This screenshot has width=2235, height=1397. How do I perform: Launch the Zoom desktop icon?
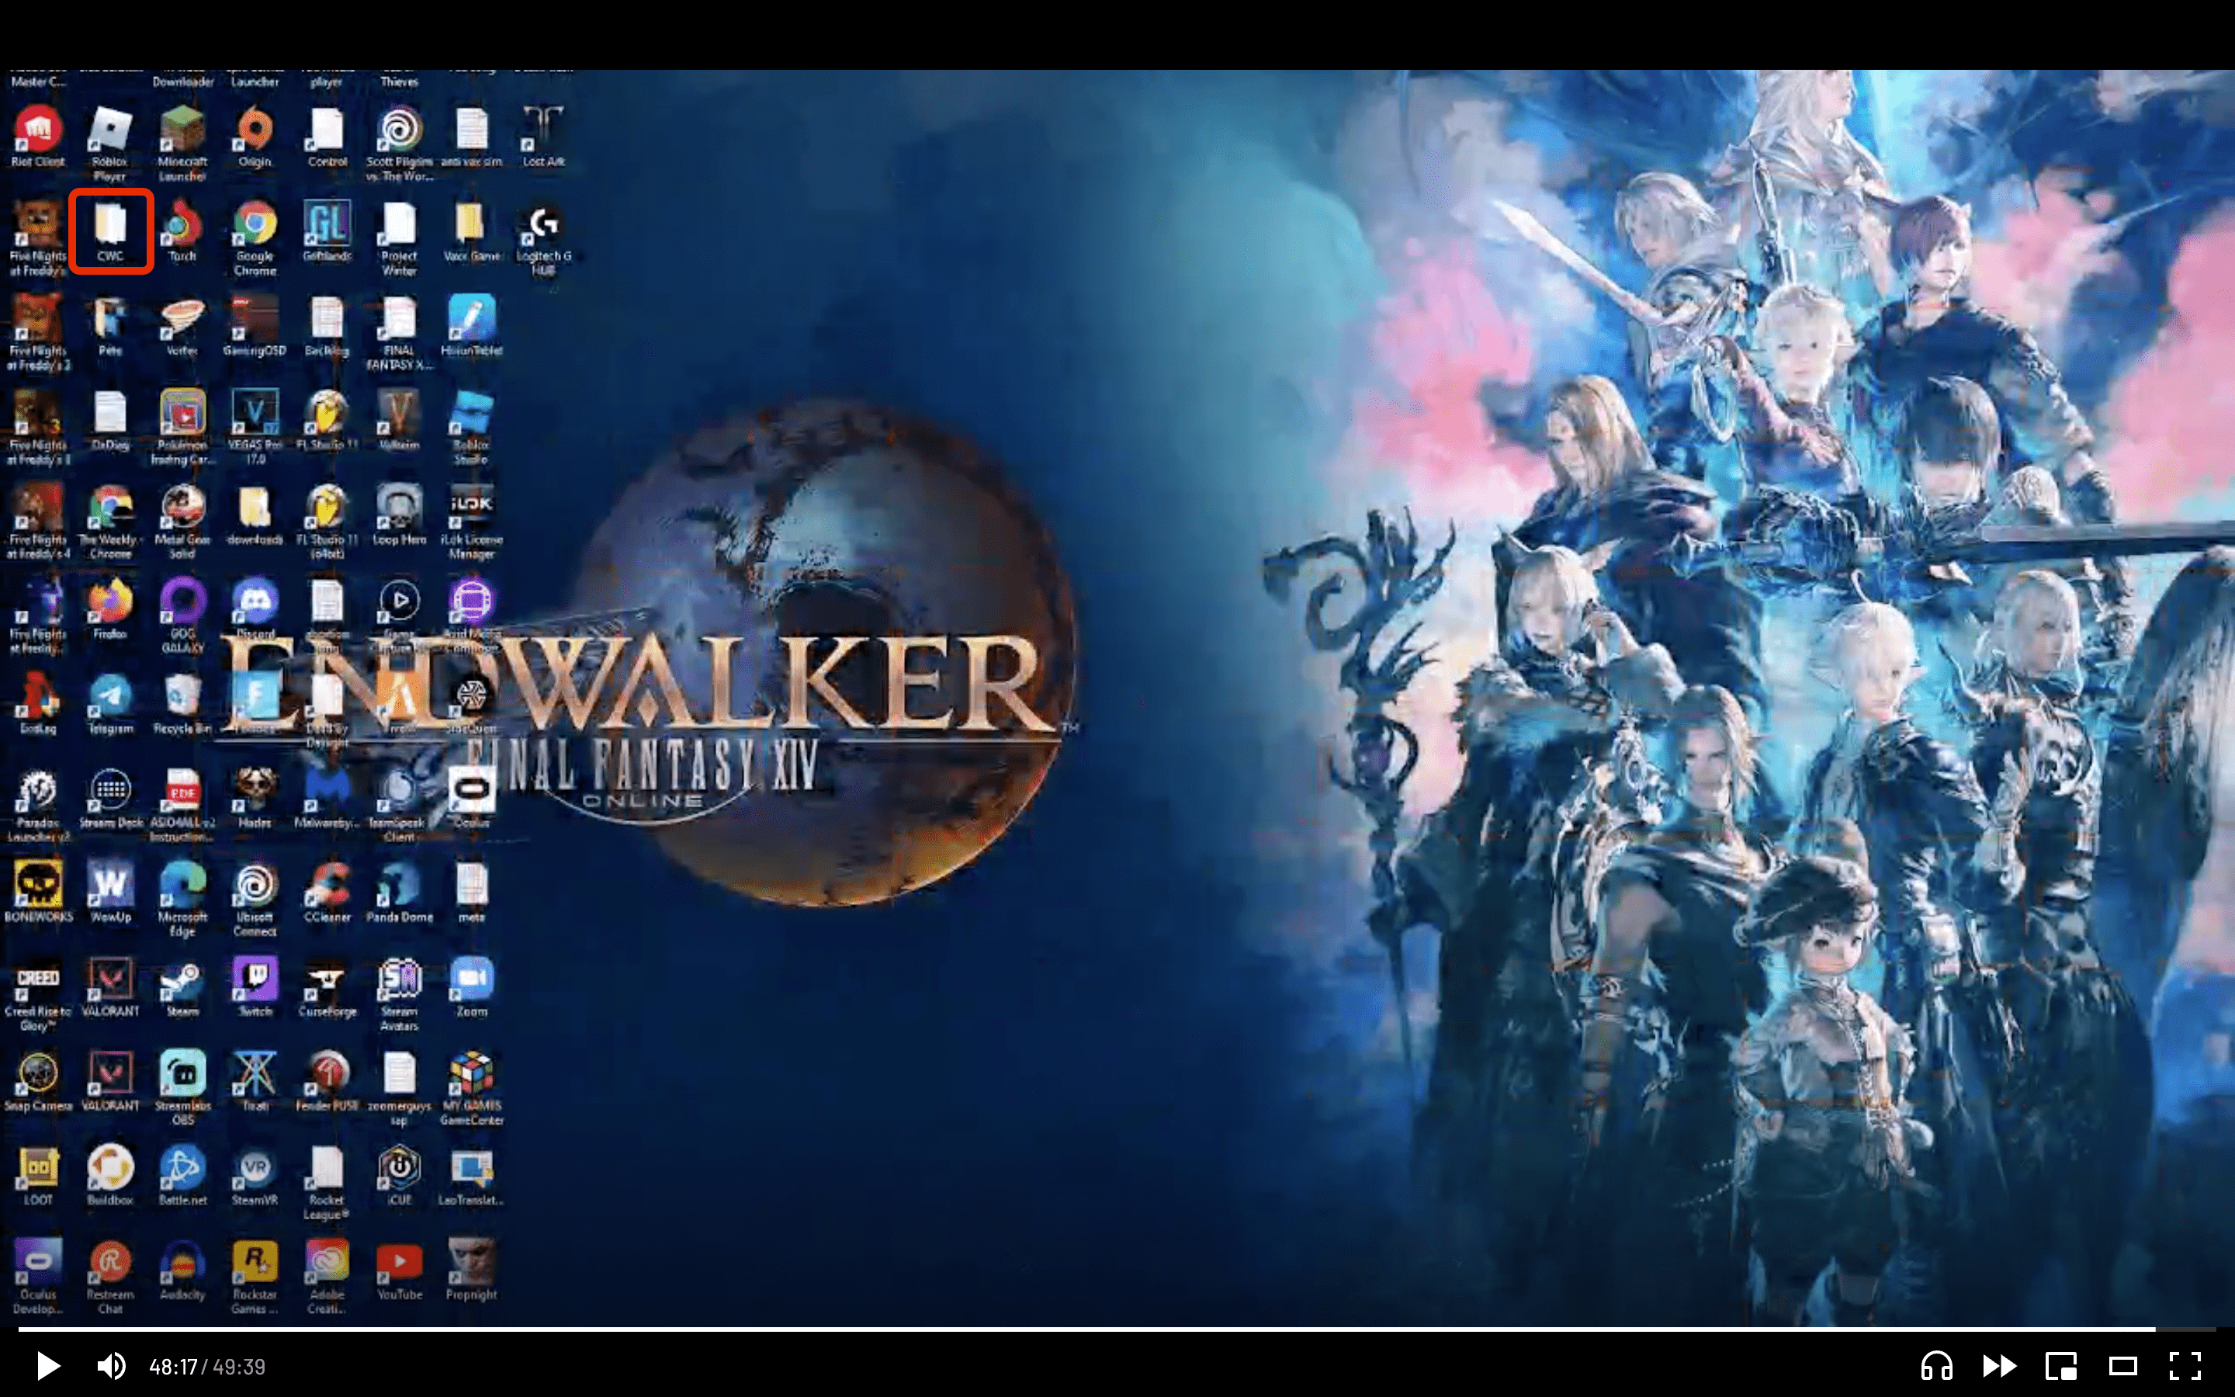(x=471, y=986)
